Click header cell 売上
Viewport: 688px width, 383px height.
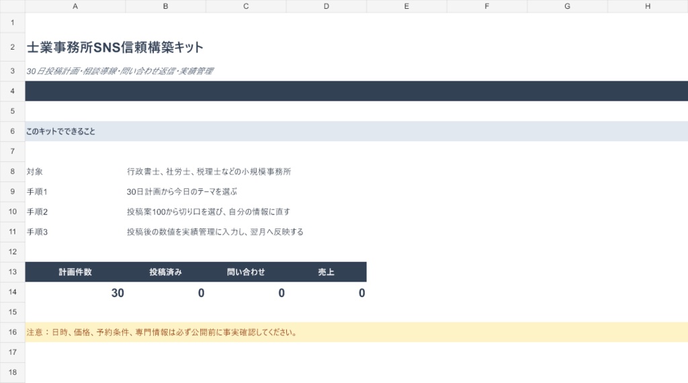[326, 272]
